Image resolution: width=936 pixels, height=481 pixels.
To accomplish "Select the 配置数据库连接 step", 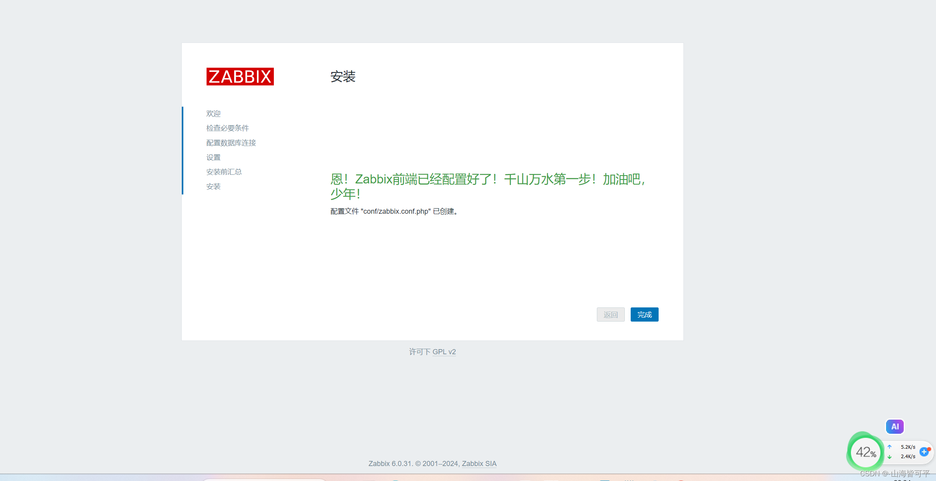I will click(x=231, y=142).
